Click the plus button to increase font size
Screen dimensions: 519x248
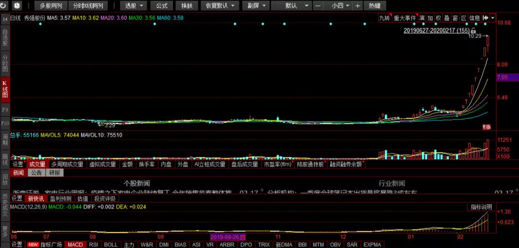point(358,6)
